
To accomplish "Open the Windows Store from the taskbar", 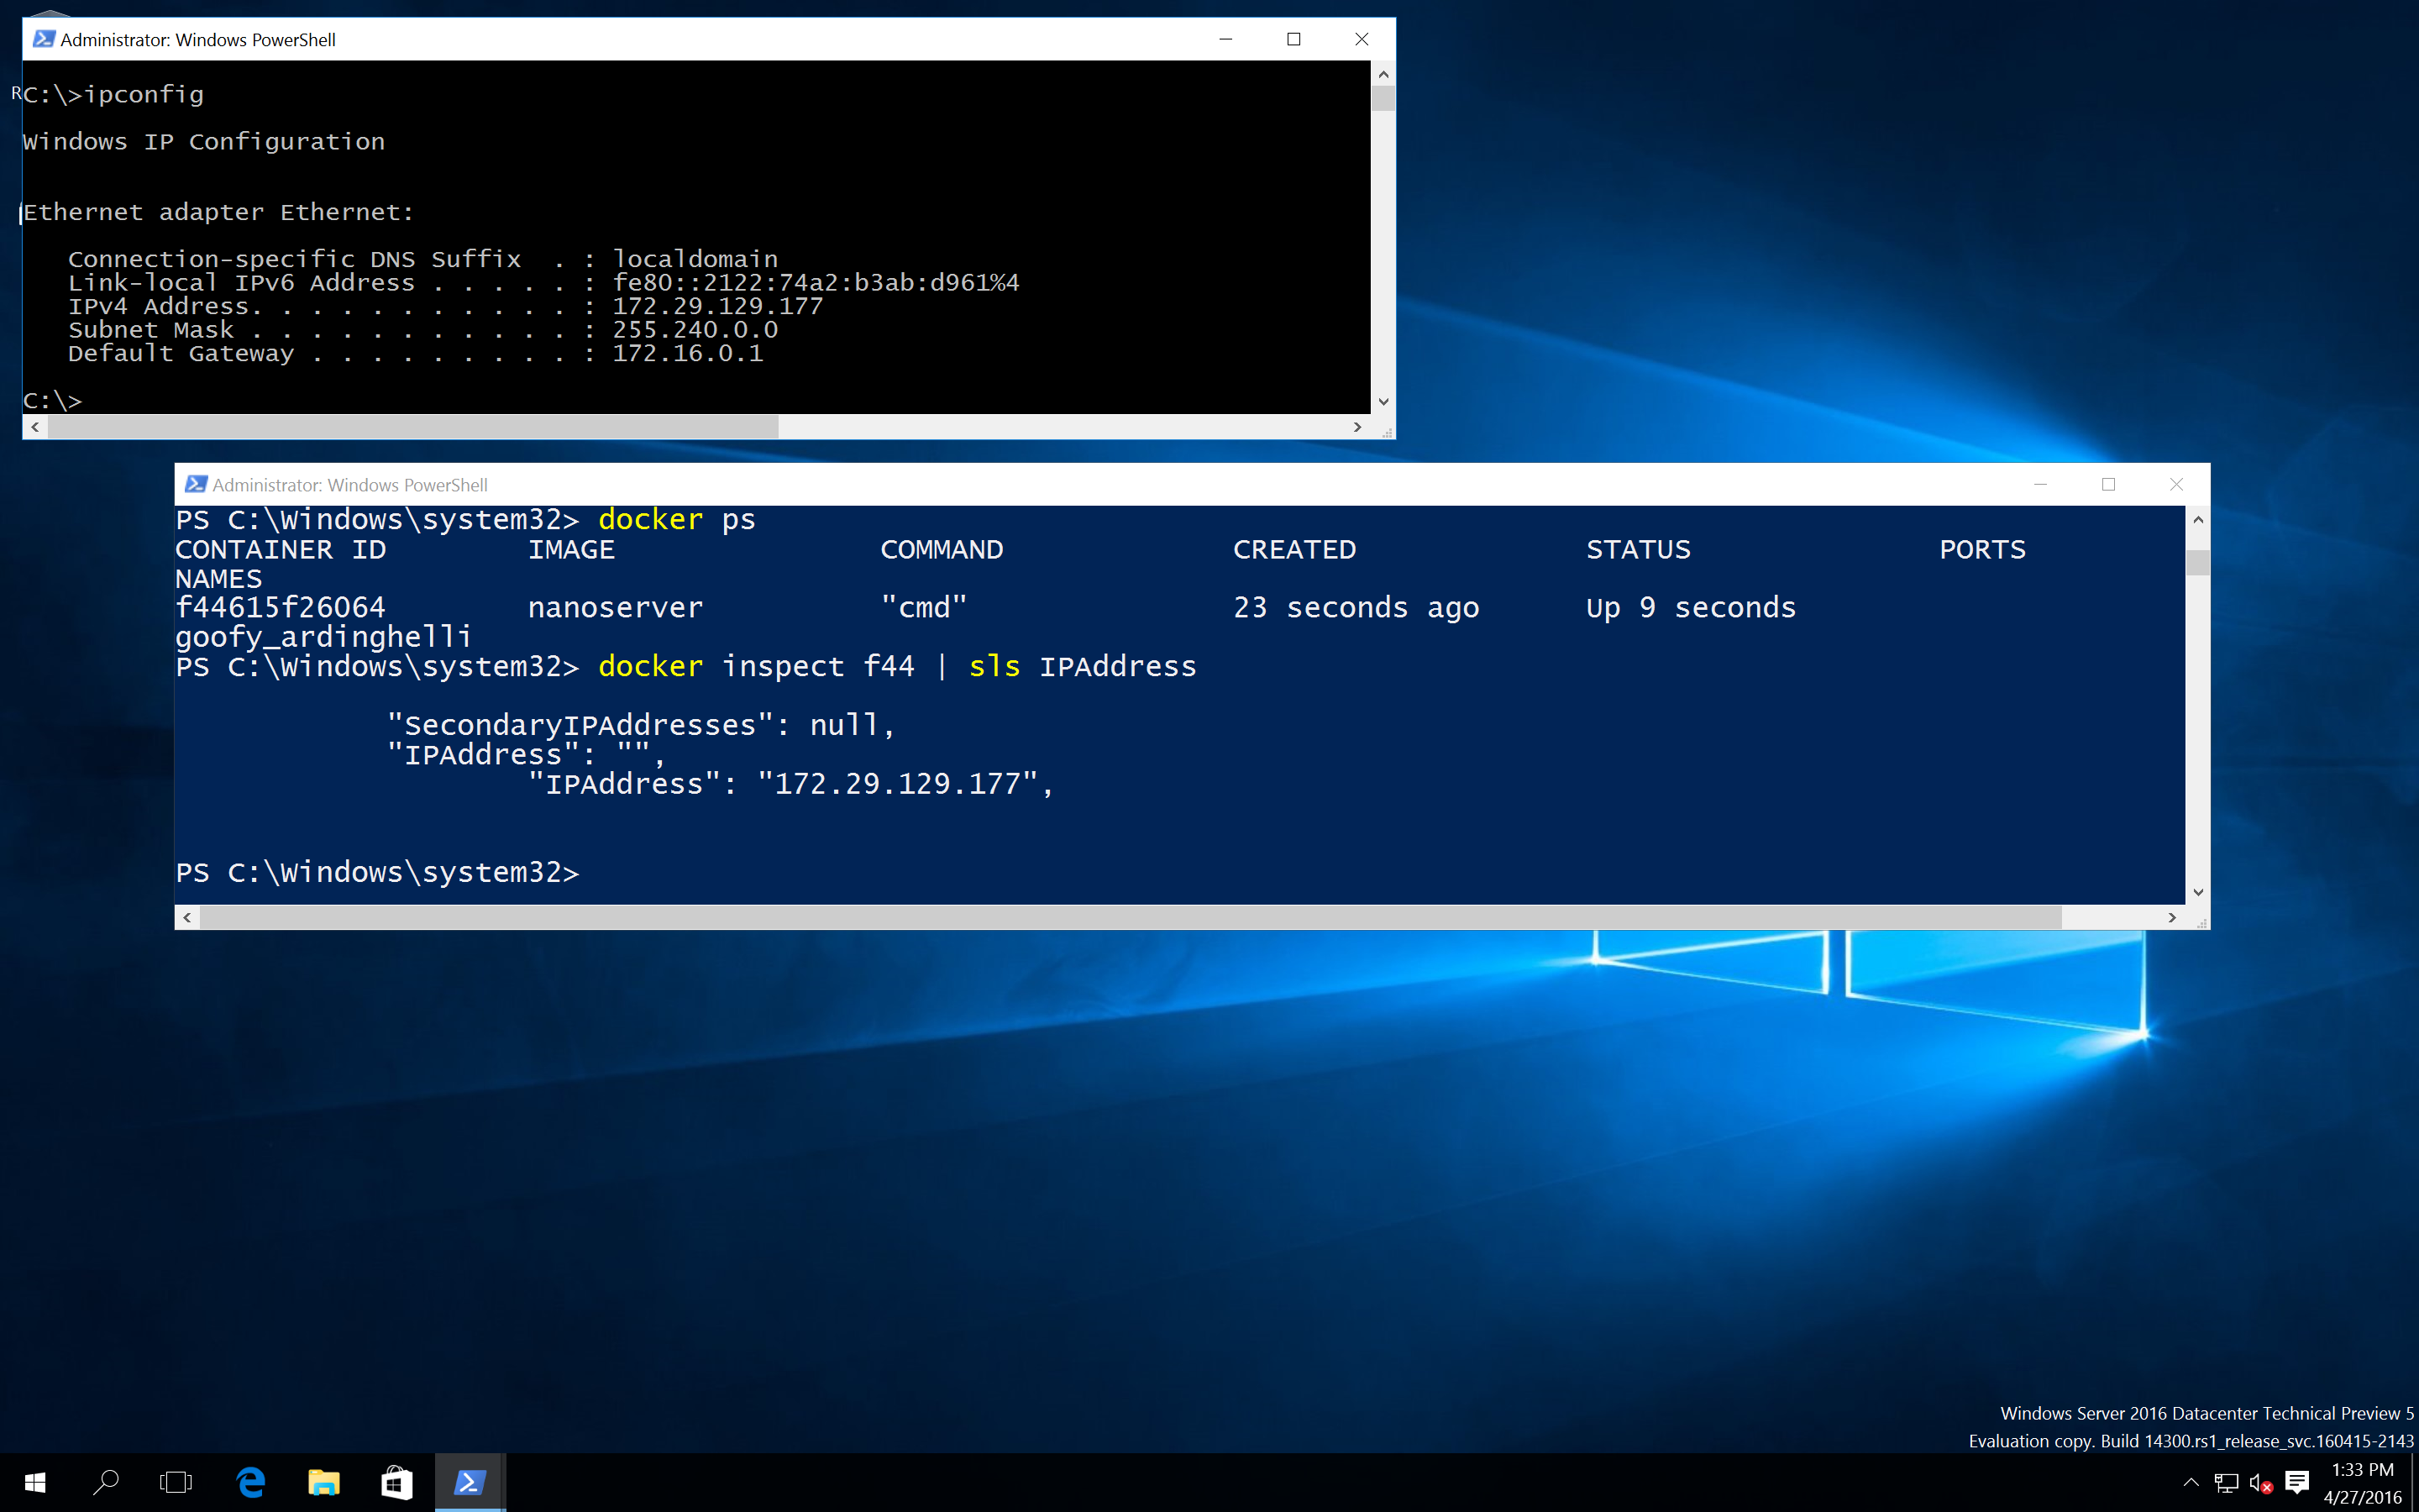I will (396, 1482).
